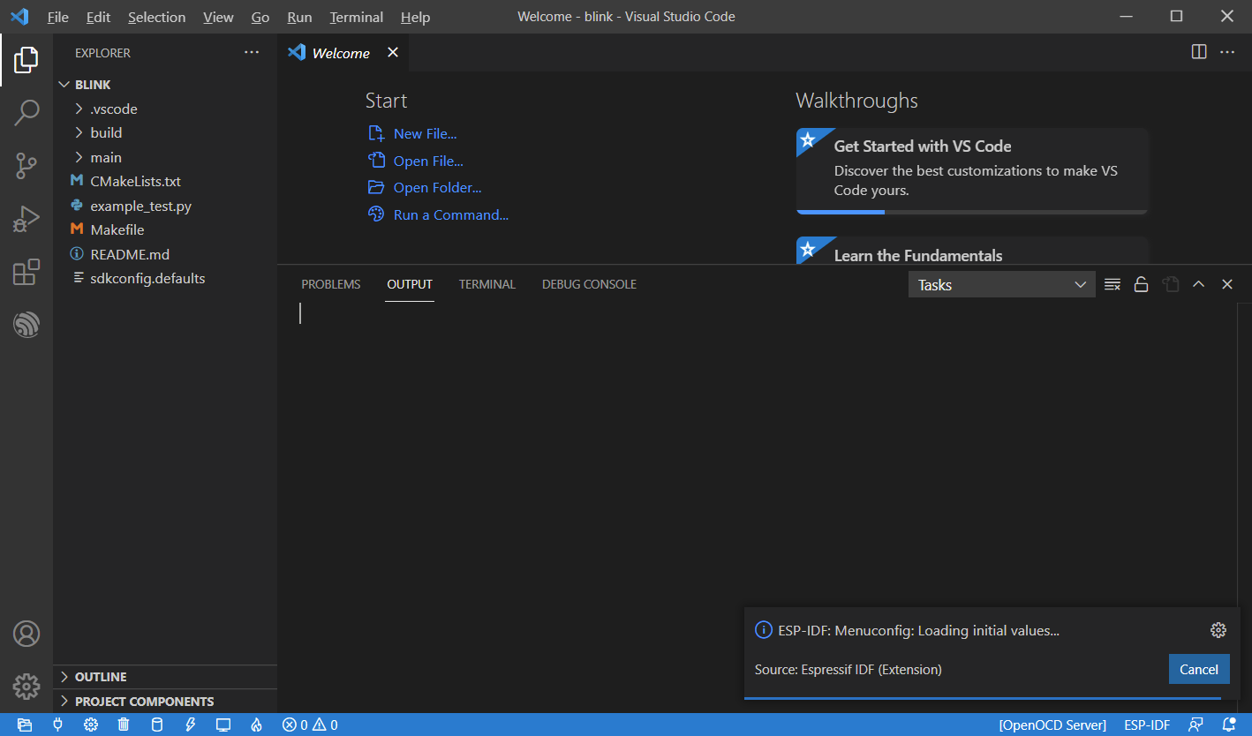Open the Run menu
This screenshot has height=736, width=1252.
[x=299, y=17]
